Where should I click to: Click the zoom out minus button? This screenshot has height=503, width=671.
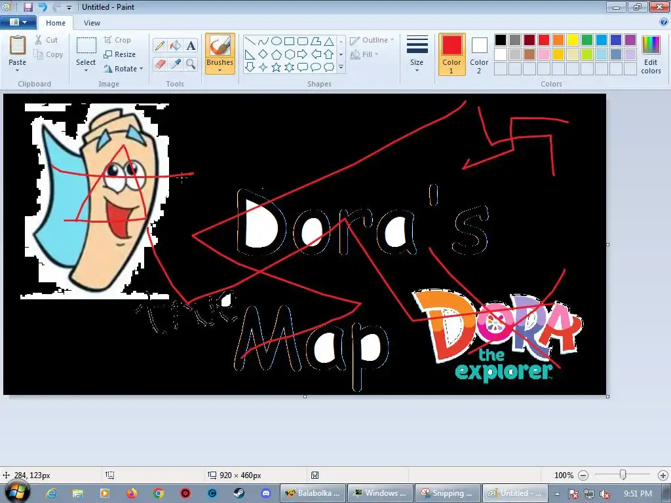click(x=583, y=475)
